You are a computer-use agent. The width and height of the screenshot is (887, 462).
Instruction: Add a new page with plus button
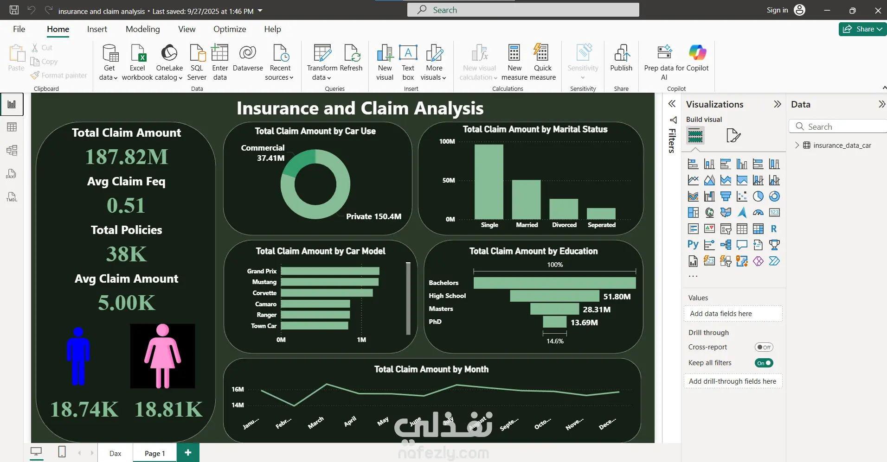coord(188,453)
